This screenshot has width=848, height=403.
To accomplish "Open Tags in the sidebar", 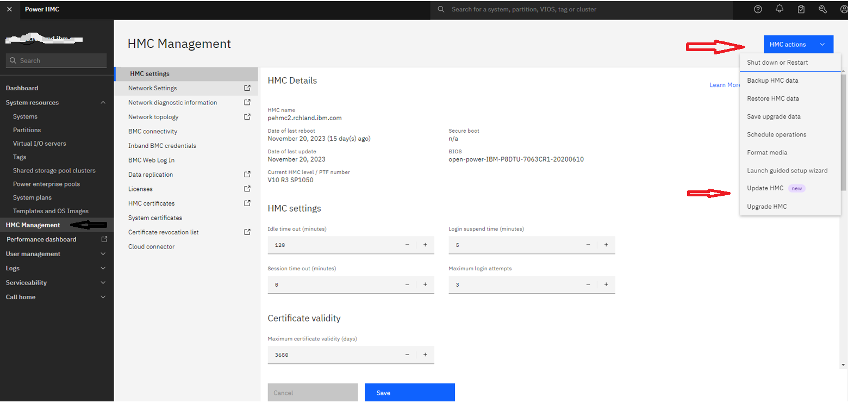I will click(x=20, y=157).
